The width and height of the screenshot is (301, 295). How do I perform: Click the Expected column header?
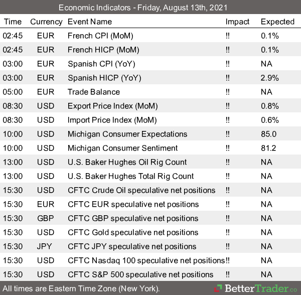(x=277, y=22)
